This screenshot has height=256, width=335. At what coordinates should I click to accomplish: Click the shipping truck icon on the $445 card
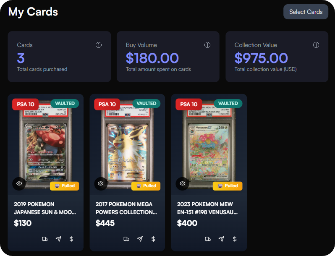[x=126, y=239]
